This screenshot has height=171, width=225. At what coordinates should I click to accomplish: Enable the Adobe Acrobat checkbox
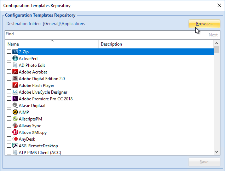tap(9, 71)
